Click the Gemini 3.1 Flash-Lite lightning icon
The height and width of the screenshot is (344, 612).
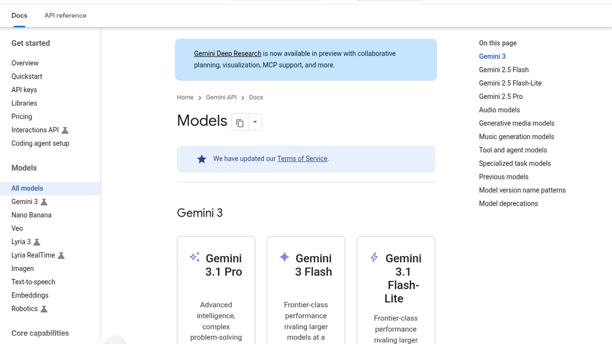(374, 257)
